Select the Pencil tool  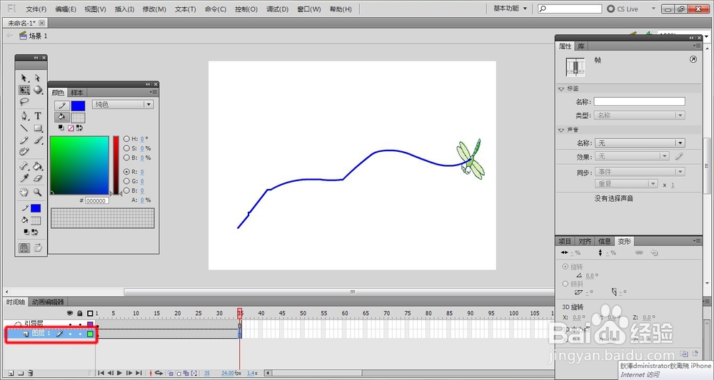click(x=24, y=140)
